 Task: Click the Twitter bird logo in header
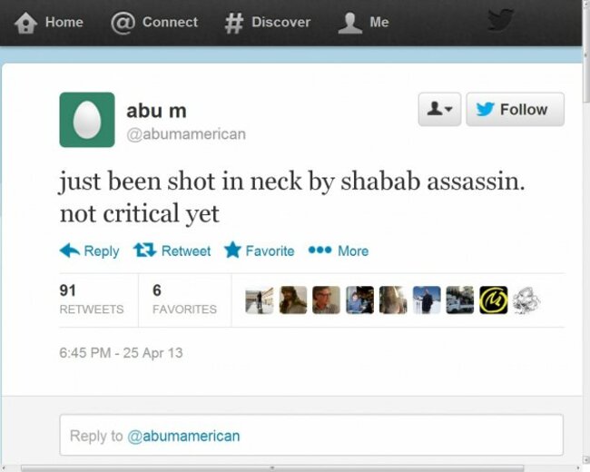pos(500,20)
